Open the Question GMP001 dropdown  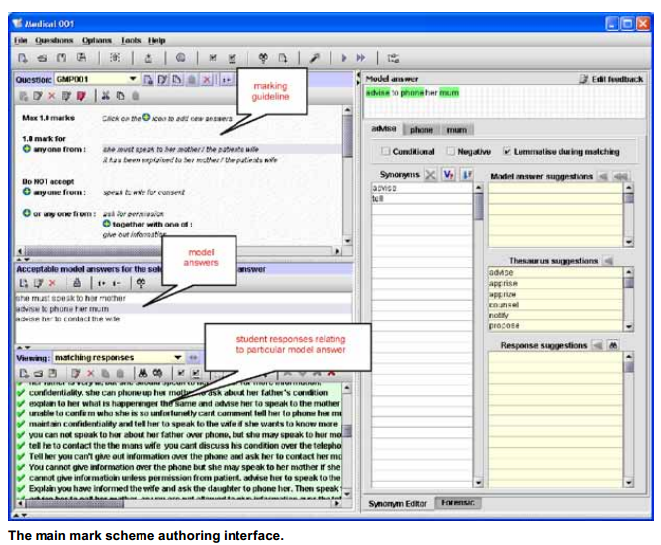coord(133,79)
